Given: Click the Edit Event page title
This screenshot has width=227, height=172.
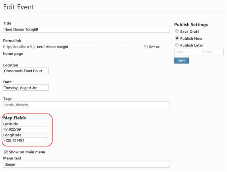Looking at the screenshot, I should (x=19, y=7).
